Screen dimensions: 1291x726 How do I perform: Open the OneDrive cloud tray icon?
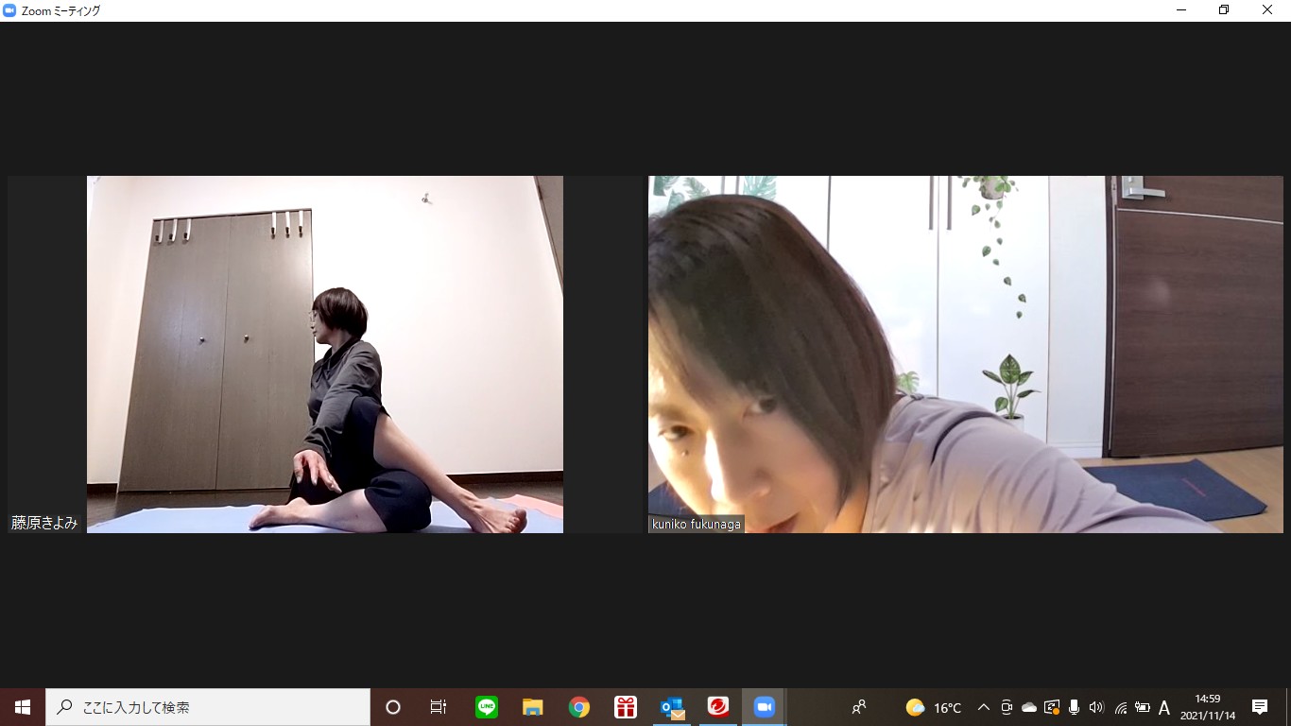click(1029, 707)
